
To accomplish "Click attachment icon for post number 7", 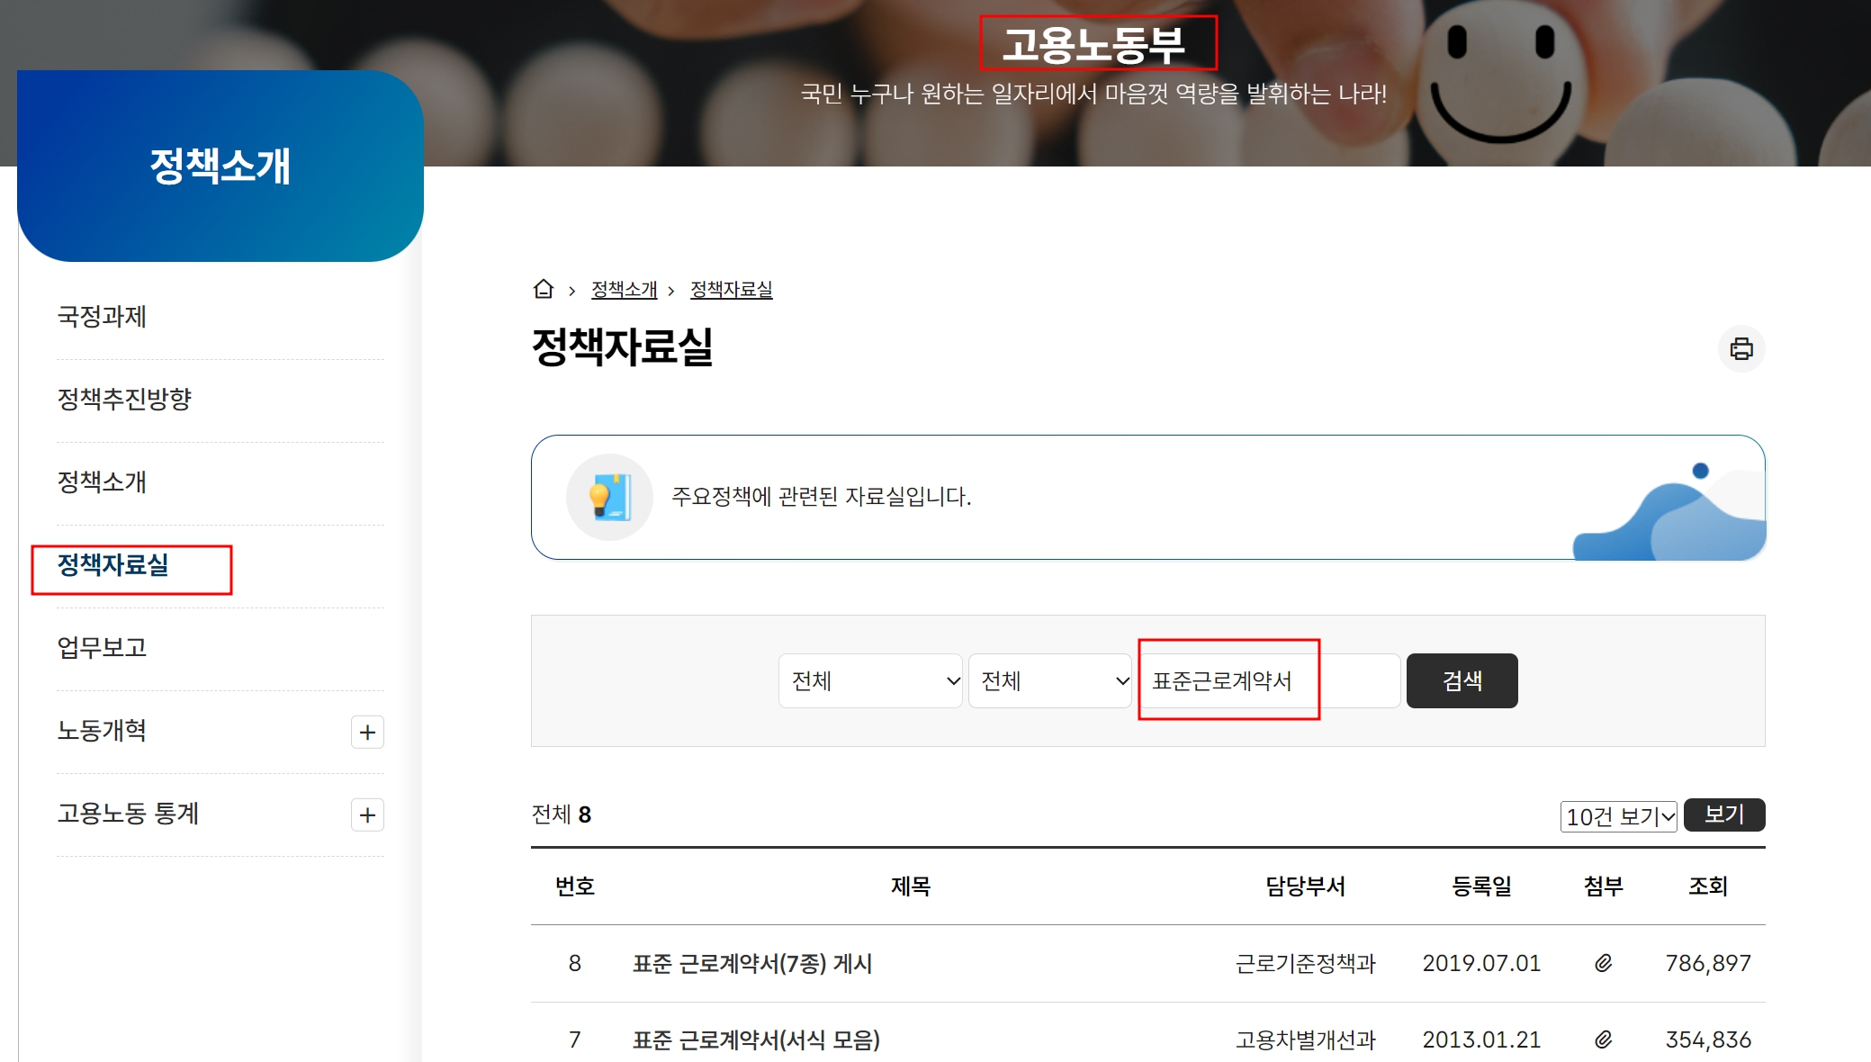I will coord(1603,1039).
